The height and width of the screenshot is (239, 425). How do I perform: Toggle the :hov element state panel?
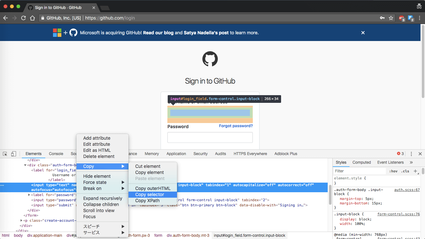point(393,171)
